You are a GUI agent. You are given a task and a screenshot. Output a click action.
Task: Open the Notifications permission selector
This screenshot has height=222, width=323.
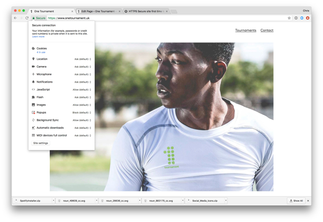coord(83,82)
